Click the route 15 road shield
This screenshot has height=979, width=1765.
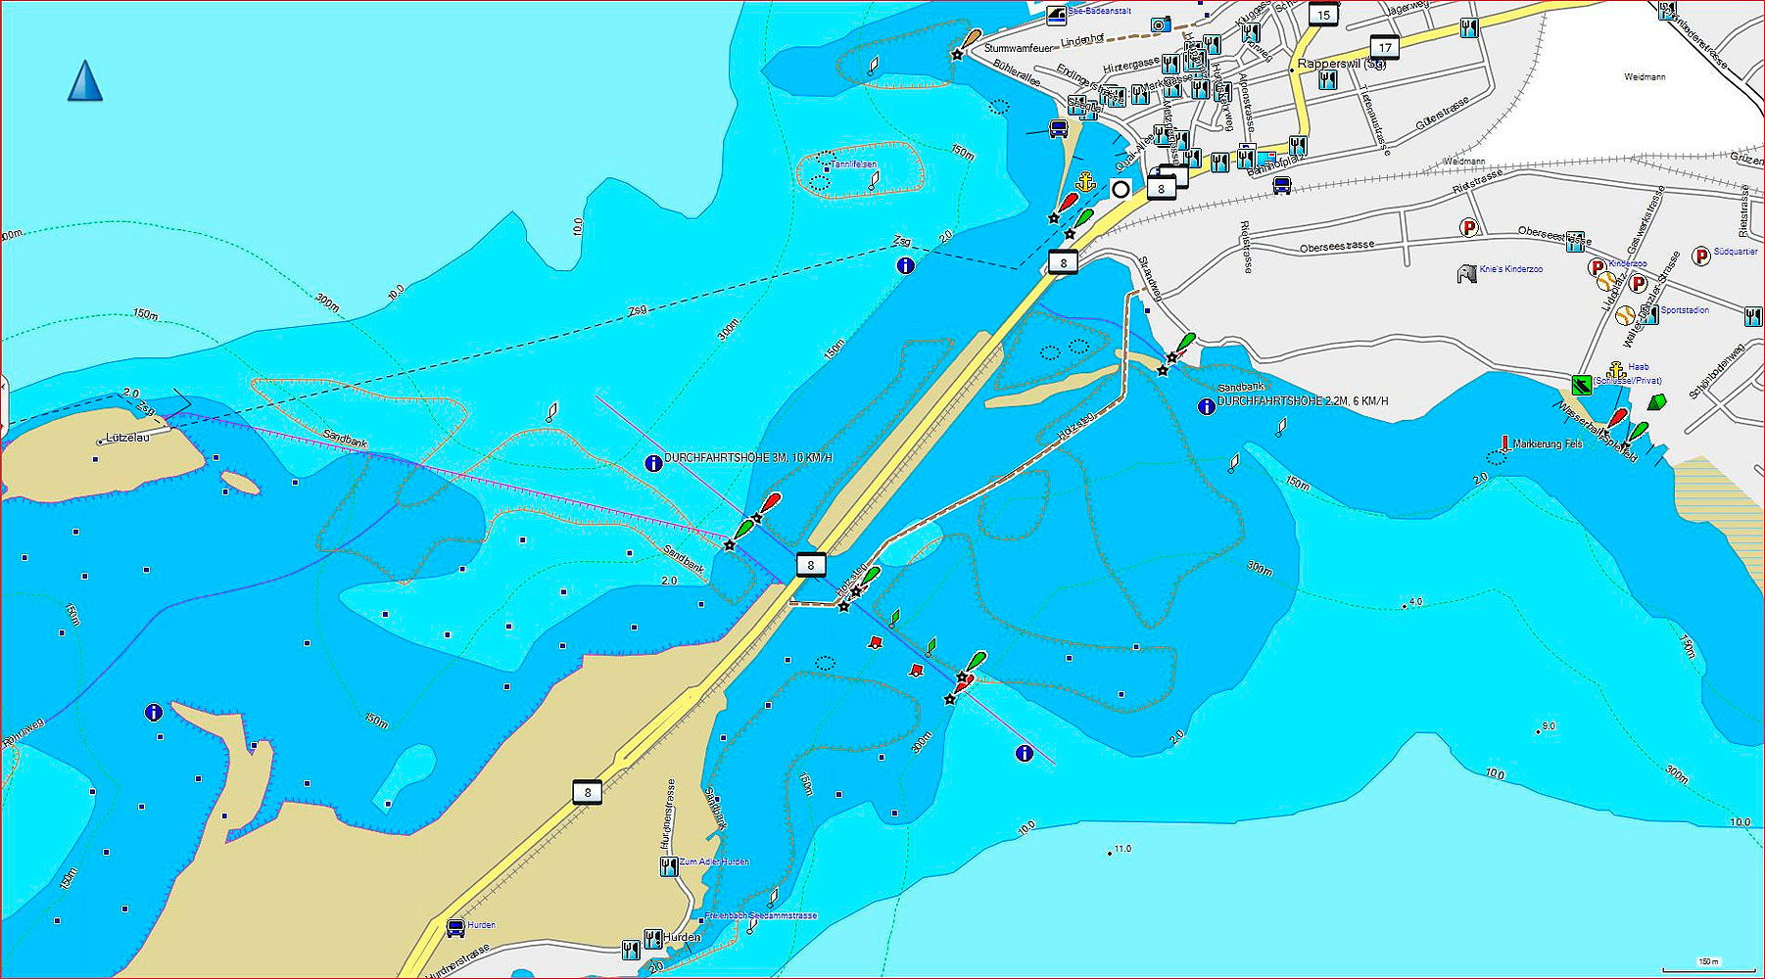pos(1324,15)
